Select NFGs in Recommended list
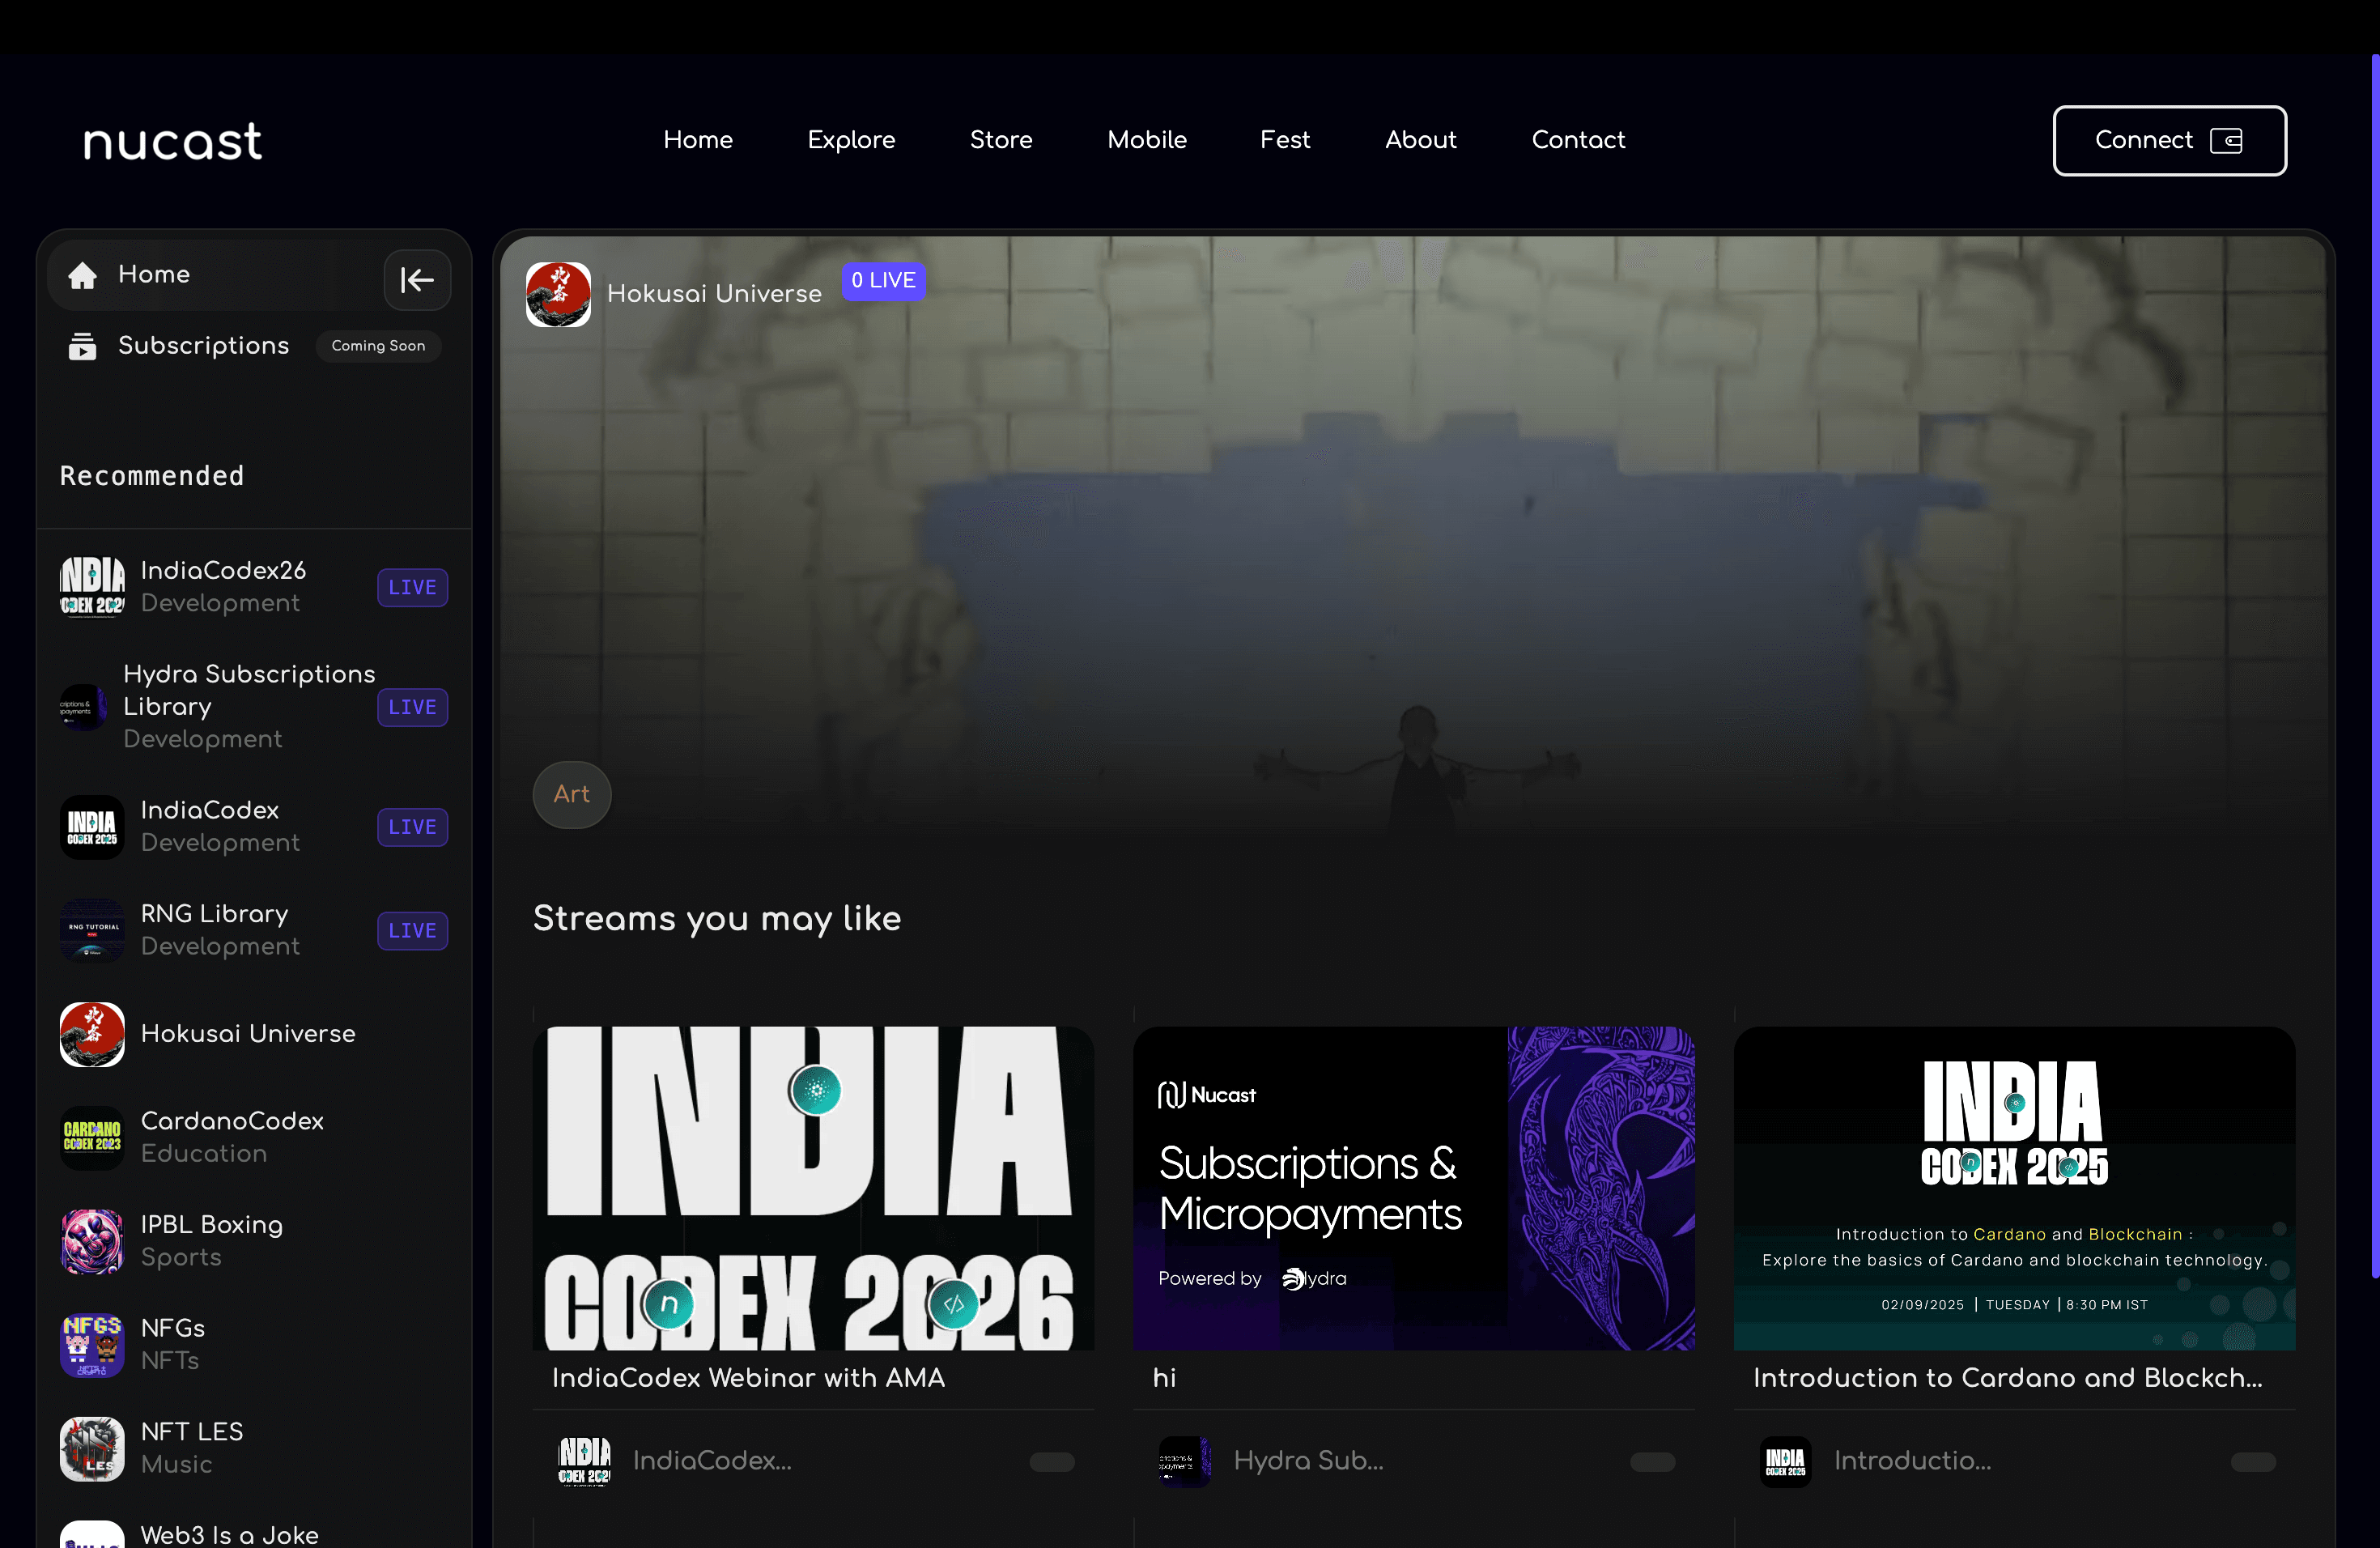2380x1548 pixels. point(254,1345)
